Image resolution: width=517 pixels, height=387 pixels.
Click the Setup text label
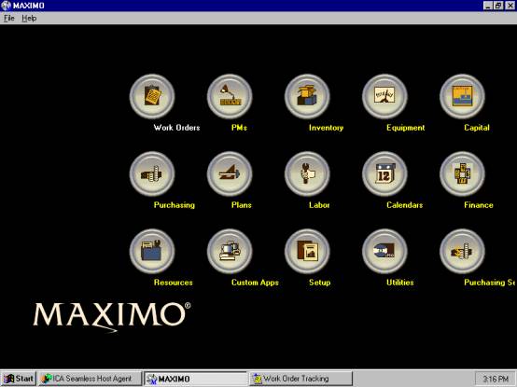click(319, 283)
